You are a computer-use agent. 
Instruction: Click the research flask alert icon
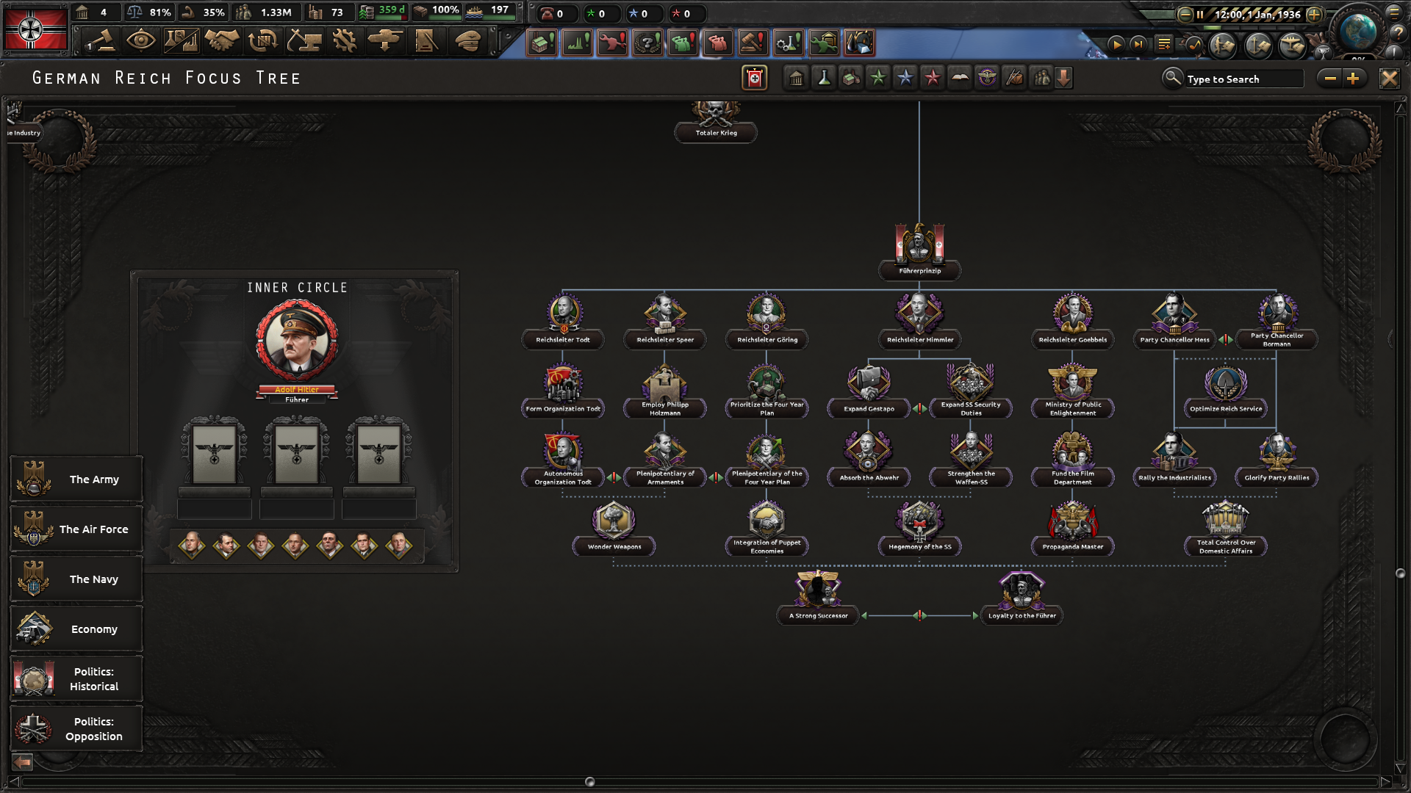coord(789,43)
